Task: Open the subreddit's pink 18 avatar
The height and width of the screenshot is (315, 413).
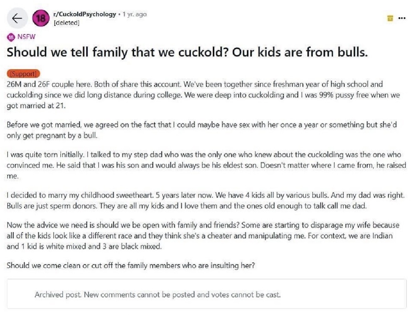Action: click(41, 18)
